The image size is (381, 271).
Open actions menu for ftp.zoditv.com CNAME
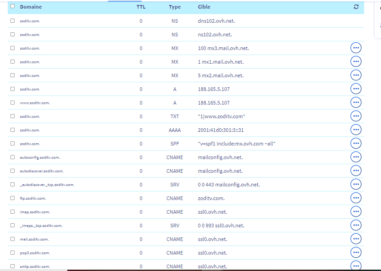[356, 198]
